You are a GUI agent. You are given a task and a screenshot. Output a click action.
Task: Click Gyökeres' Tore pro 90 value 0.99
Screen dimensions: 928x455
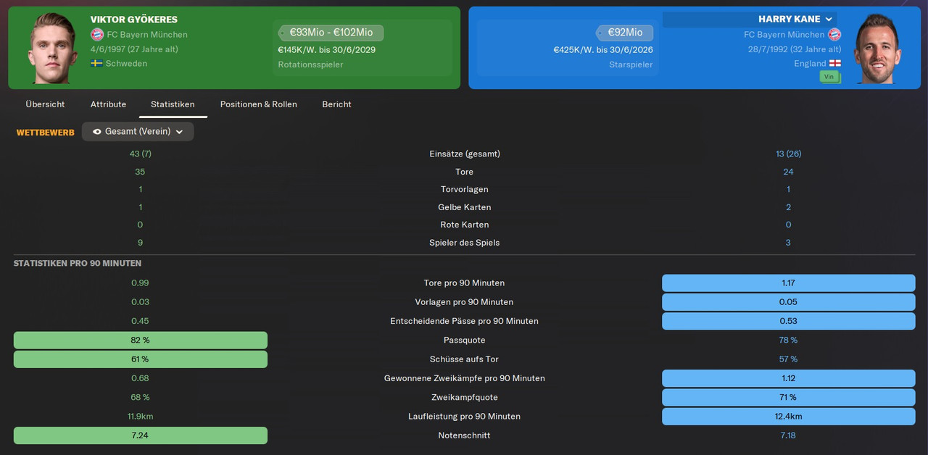pos(141,283)
